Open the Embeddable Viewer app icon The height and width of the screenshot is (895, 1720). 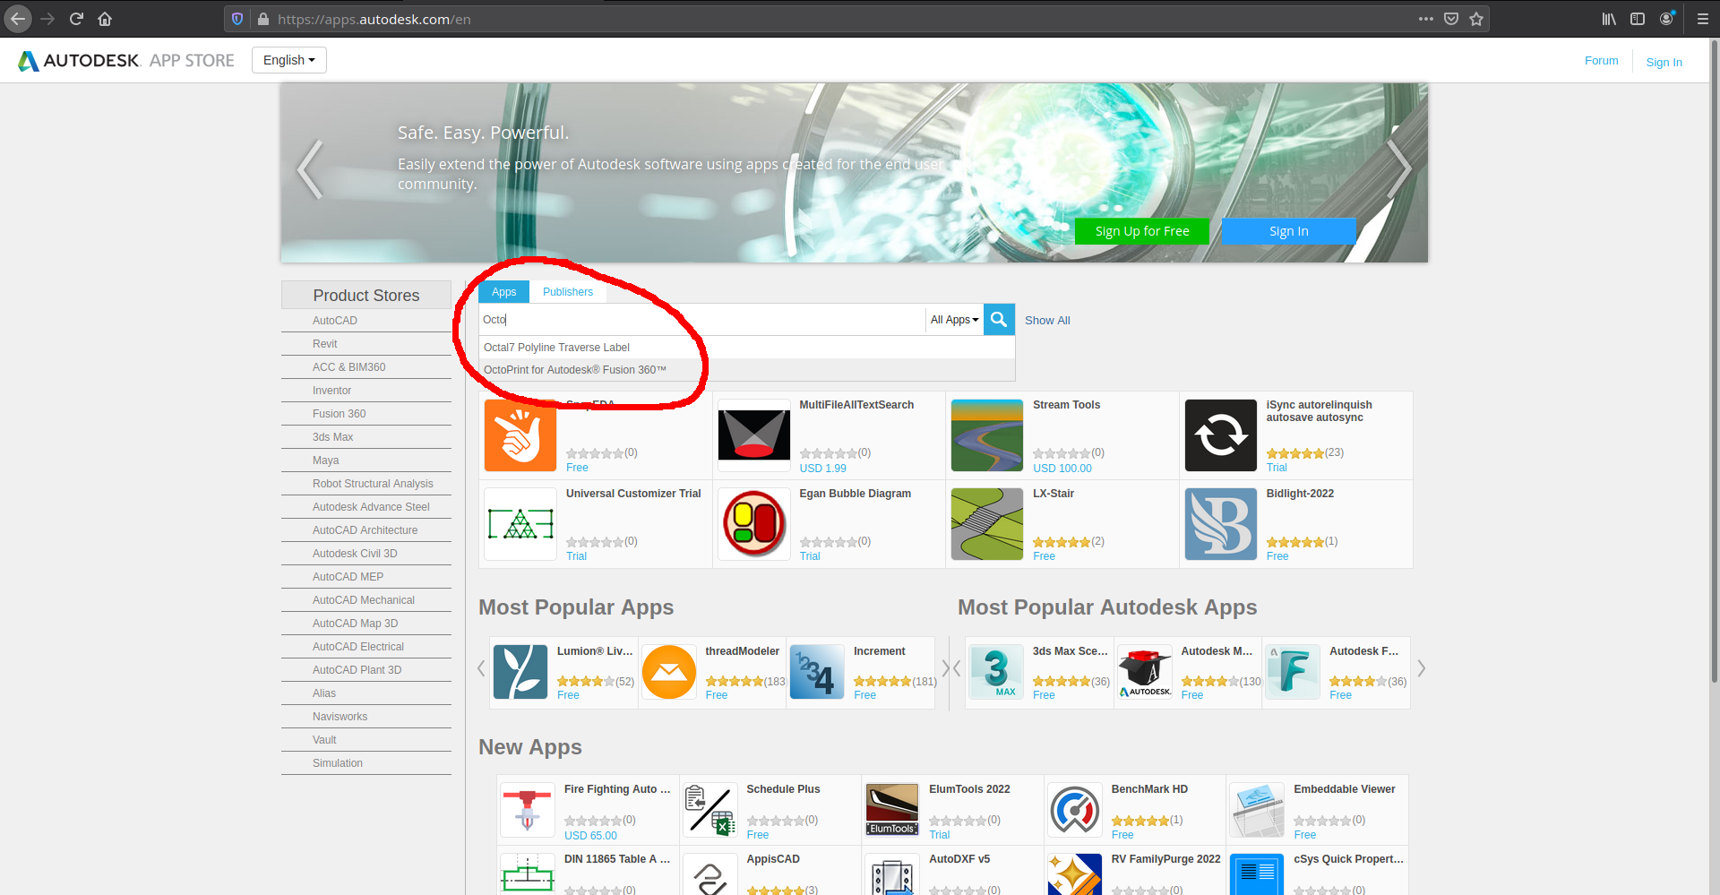click(x=1257, y=810)
